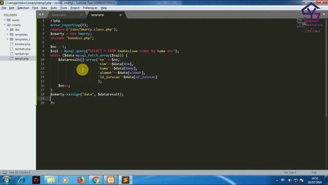
Task: Open the Goto menu
Action: coord(53,8)
